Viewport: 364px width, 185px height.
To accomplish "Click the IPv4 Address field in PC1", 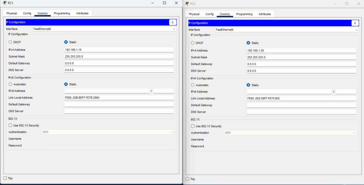I will 119,50.
